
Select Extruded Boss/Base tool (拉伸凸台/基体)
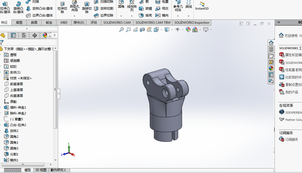pyautogui.click(x=5, y=8)
